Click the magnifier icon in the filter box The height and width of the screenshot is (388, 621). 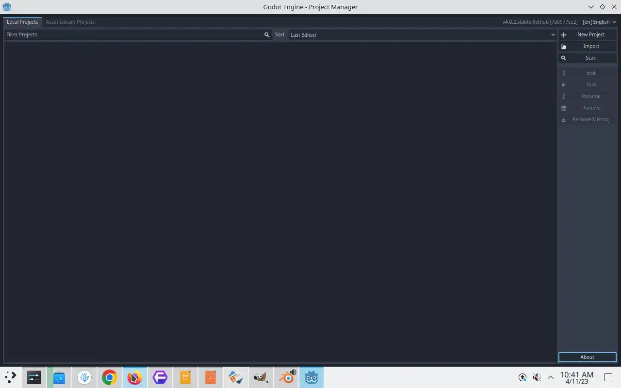(266, 35)
